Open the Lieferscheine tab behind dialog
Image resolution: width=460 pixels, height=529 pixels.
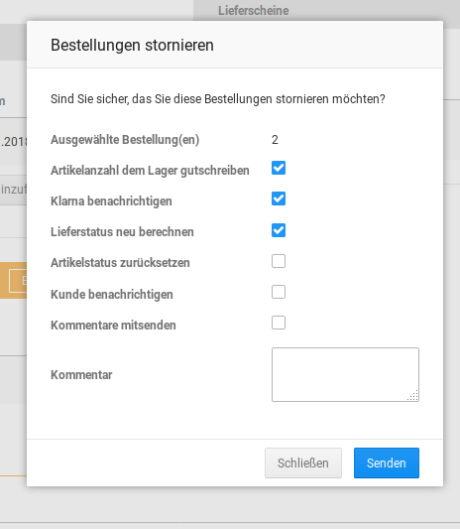click(254, 10)
